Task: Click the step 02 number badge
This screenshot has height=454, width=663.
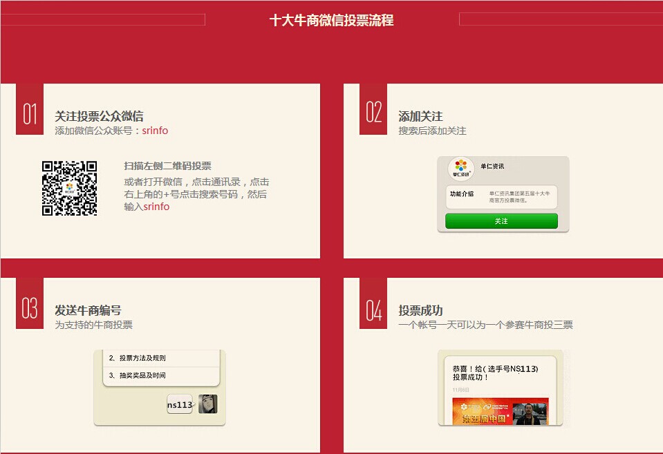Action: [x=373, y=111]
